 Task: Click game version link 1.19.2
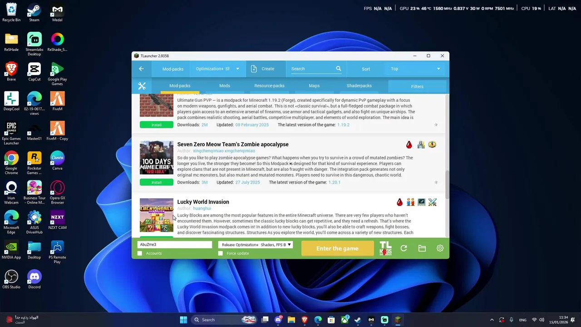pos(343,125)
